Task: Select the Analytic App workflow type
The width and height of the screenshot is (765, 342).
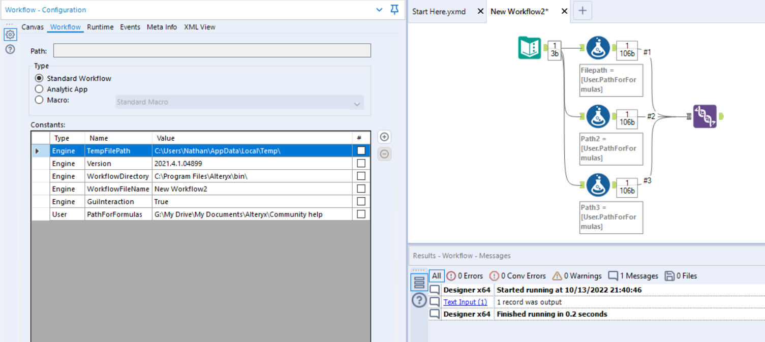Action: (x=38, y=89)
